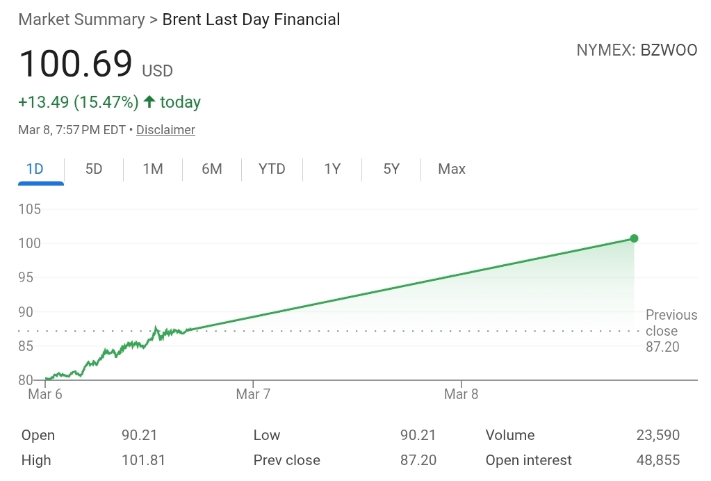Click the Mar 6 axis label

coord(45,395)
